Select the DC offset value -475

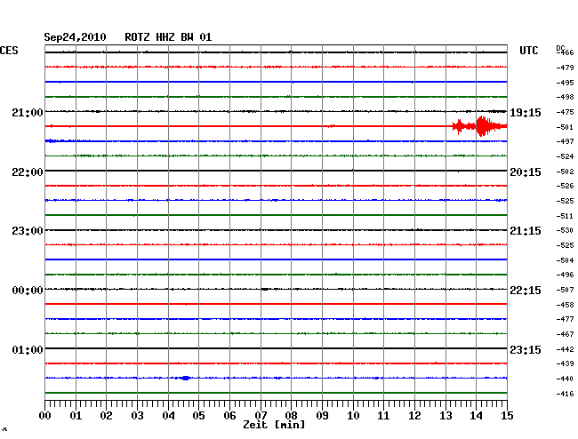(565, 112)
